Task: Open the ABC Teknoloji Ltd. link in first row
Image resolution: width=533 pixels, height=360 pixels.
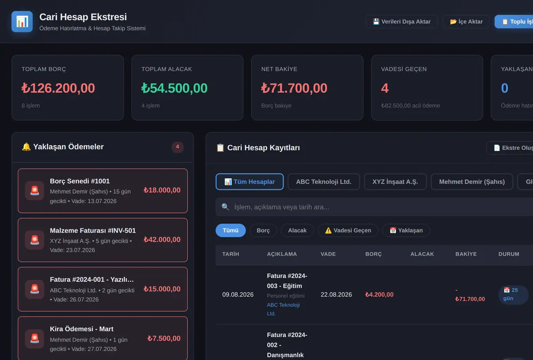Action: pyautogui.click(x=283, y=309)
